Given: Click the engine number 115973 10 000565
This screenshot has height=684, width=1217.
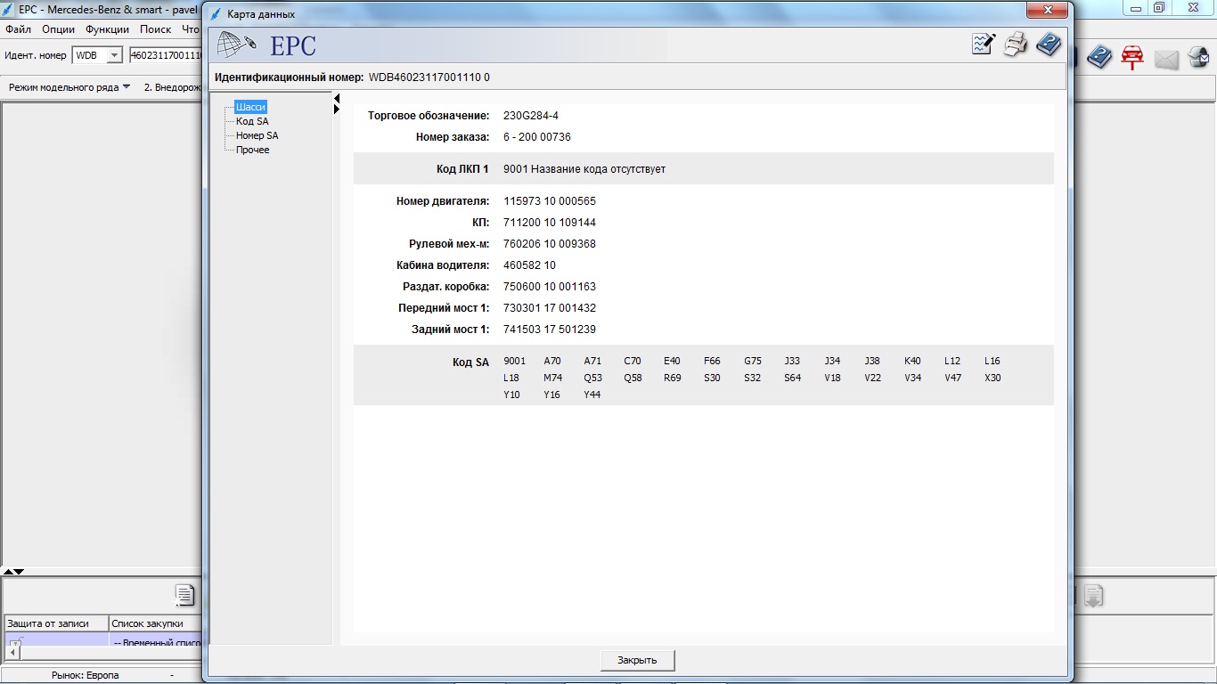Looking at the screenshot, I should (x=550, y=201).
